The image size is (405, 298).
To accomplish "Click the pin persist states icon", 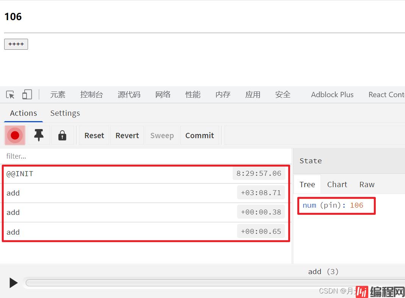I will pos(39,136).
